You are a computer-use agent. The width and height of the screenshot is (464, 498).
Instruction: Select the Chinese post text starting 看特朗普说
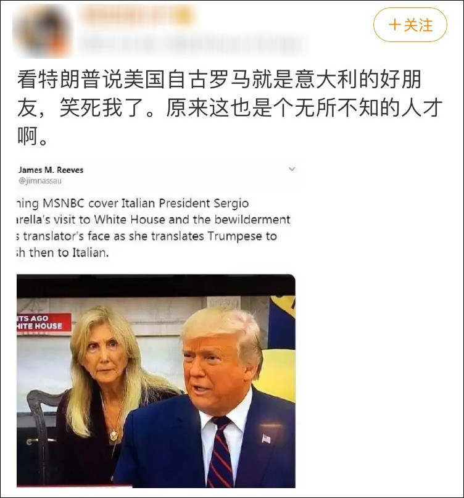230,108
